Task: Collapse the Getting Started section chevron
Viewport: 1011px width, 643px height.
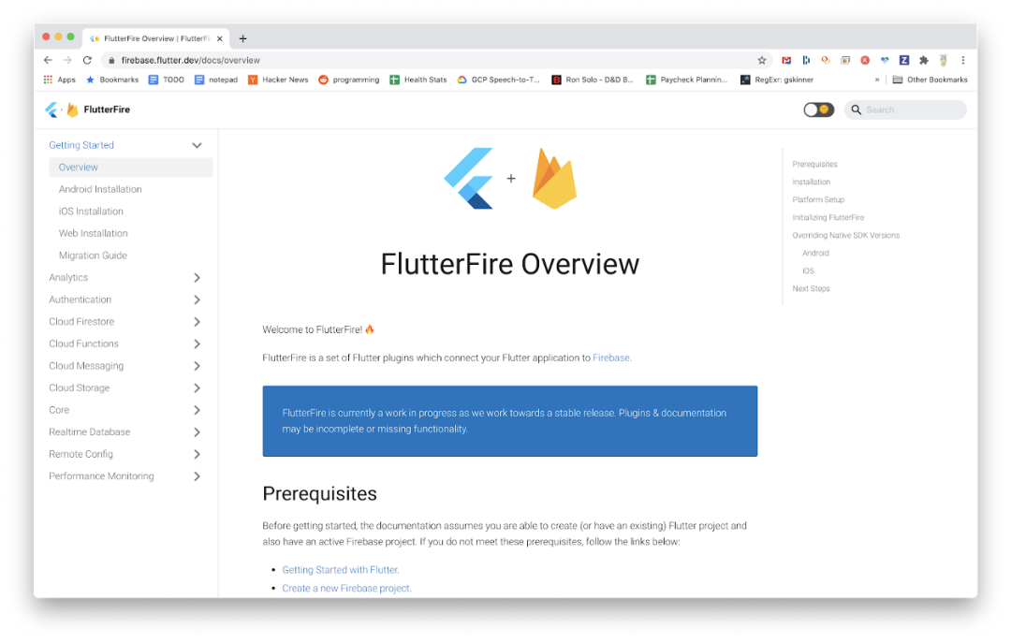Action: (x=197, y=145)
